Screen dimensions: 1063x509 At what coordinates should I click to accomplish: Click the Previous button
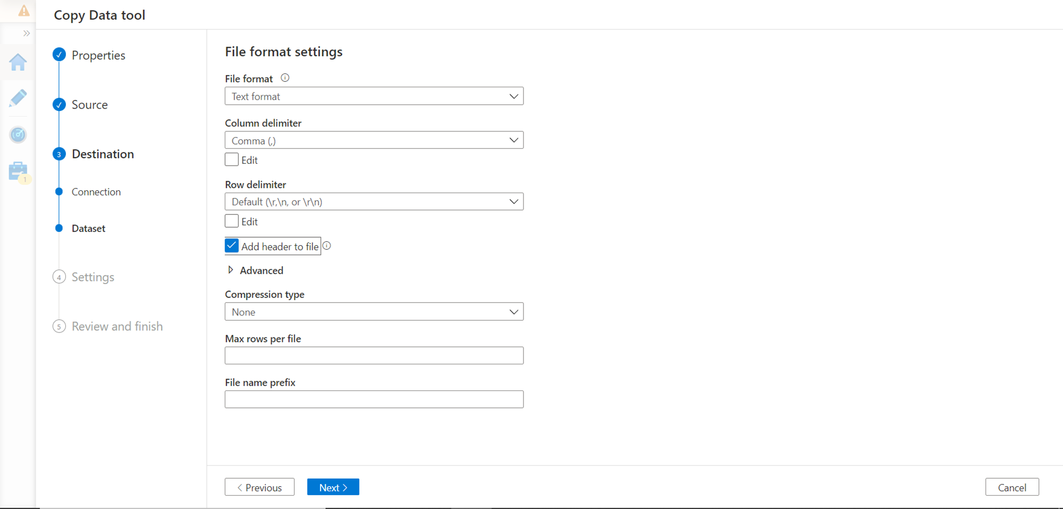pyautogui.click(x=259, y=487)
